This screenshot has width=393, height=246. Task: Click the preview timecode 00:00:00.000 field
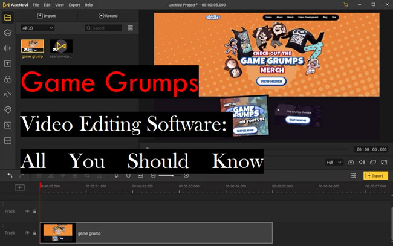pyautogui.click(x=372, y=149)
